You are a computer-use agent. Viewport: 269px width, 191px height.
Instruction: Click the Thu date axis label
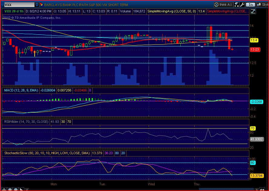[x=197, y=184]
